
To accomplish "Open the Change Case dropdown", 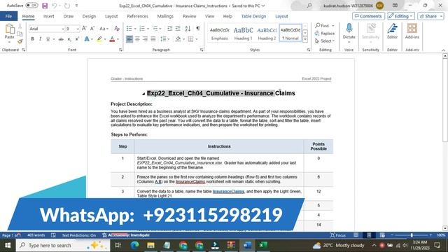I will [104, 29].
